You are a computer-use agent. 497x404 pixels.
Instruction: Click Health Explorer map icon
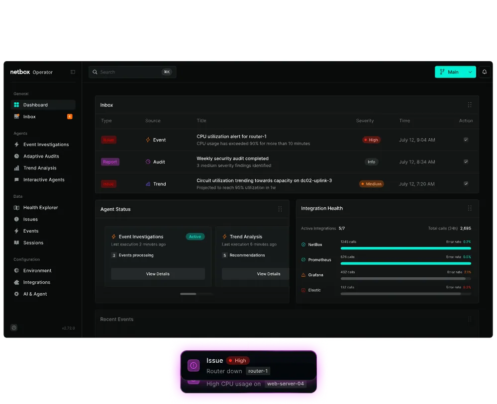16,207
